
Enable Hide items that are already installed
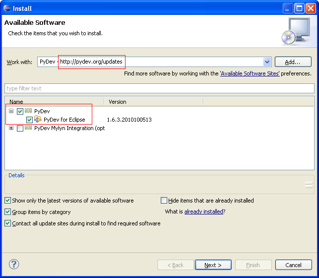pos(164,200)
